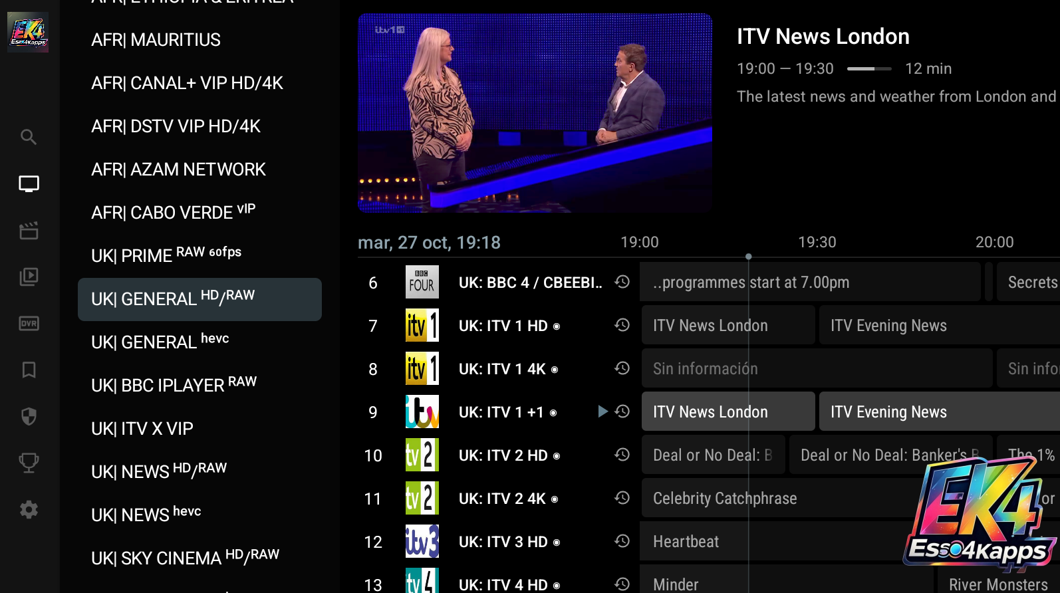Select the UK| GENERAL HD/RAW category

199,299
